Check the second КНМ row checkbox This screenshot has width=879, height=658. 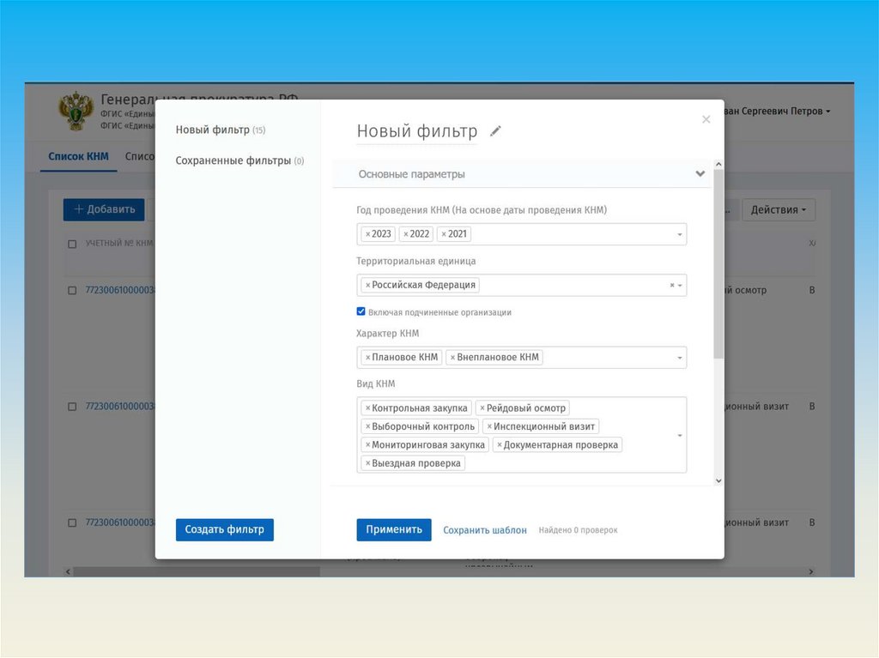[72, 407]
